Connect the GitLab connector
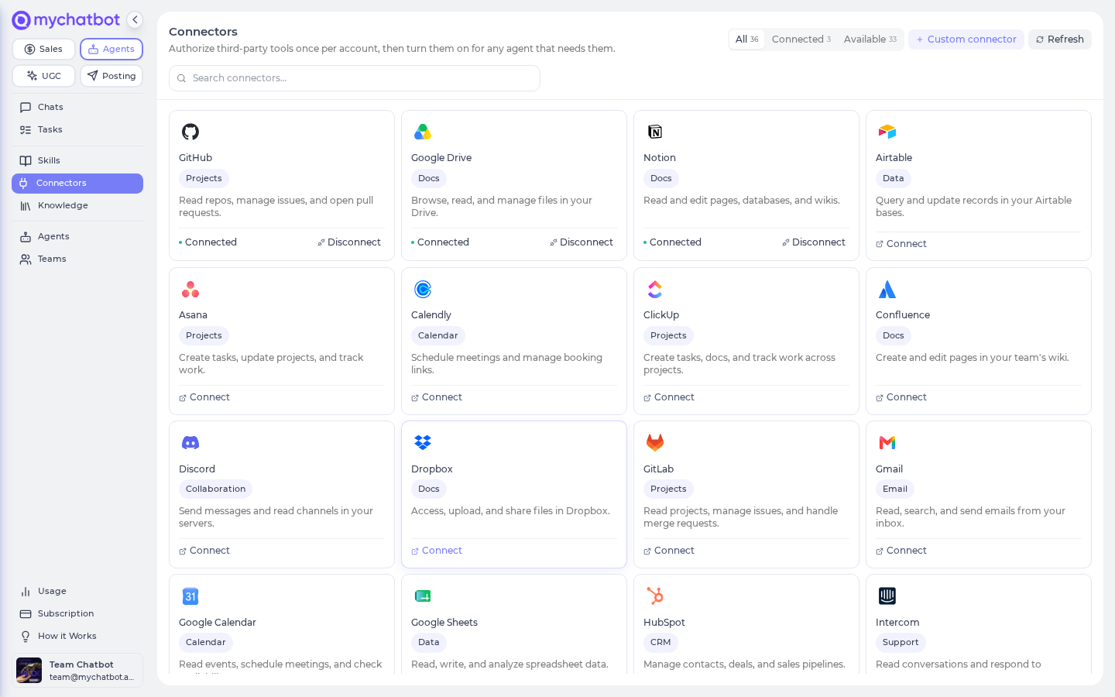 coord(669,551)
